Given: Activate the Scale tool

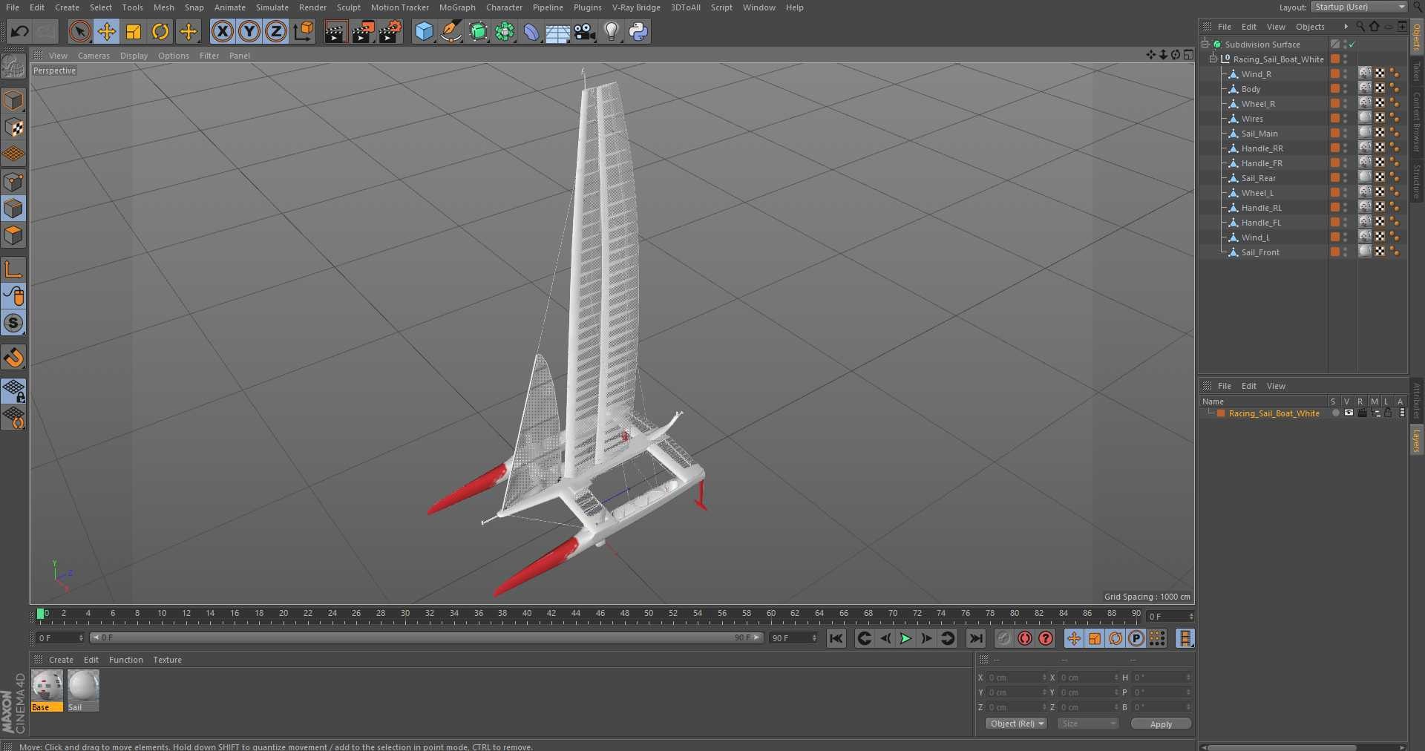Looking at the screenshot, I should point(134,31).
